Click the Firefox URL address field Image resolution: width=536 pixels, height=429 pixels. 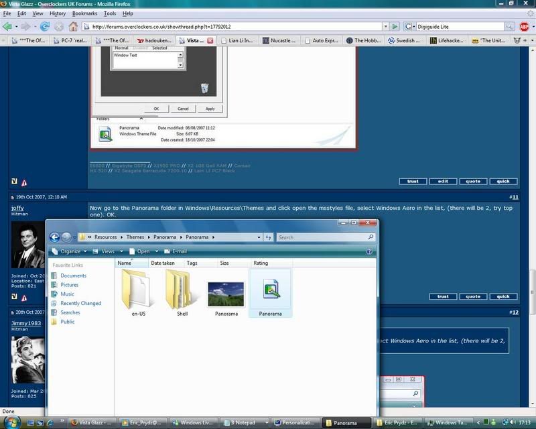click(236, 26)
